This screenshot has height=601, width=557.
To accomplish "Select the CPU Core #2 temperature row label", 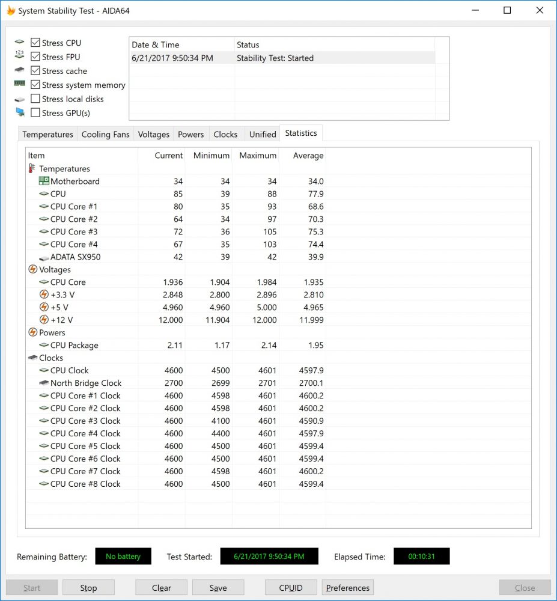I will coord(74,219).
